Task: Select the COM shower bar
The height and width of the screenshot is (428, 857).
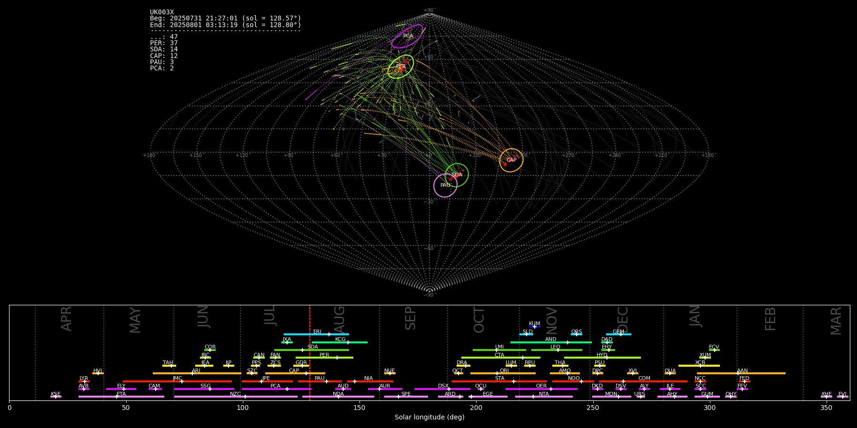Action: [x=643, y=381]
